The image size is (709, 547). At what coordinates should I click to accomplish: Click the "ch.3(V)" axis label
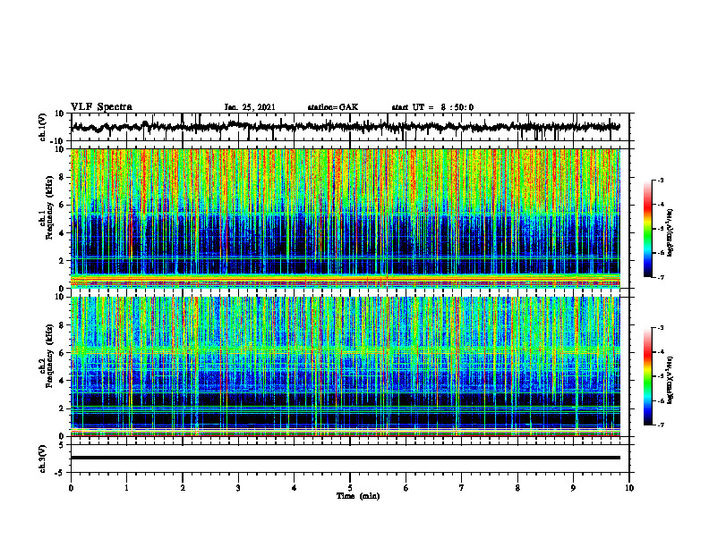pos(43,459)
